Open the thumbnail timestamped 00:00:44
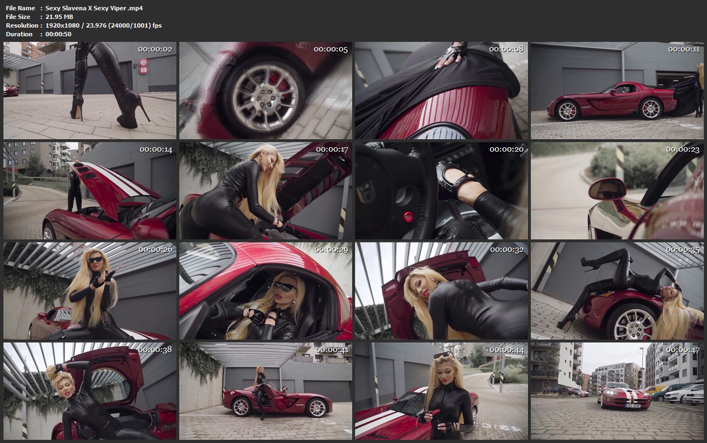This screenshot has width=707, height=443. [441, 391]
